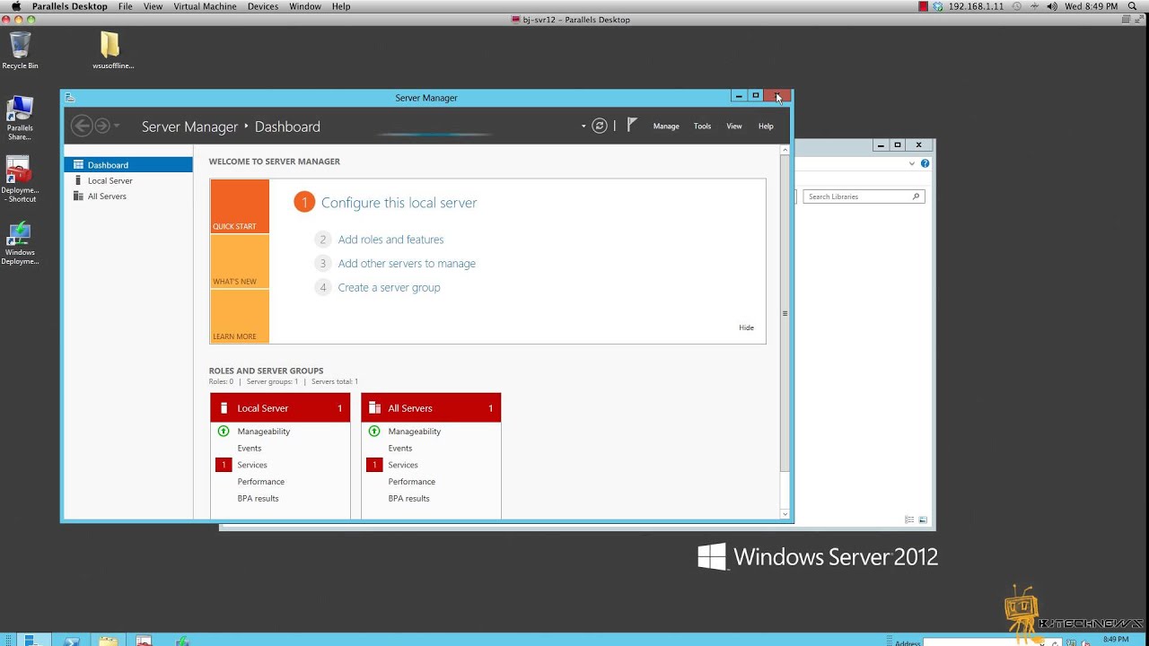Click Manageability green icon in Local Server tile
This screenshot has height=646, width=1149.
pyautogui.click(x=224, y=432)
